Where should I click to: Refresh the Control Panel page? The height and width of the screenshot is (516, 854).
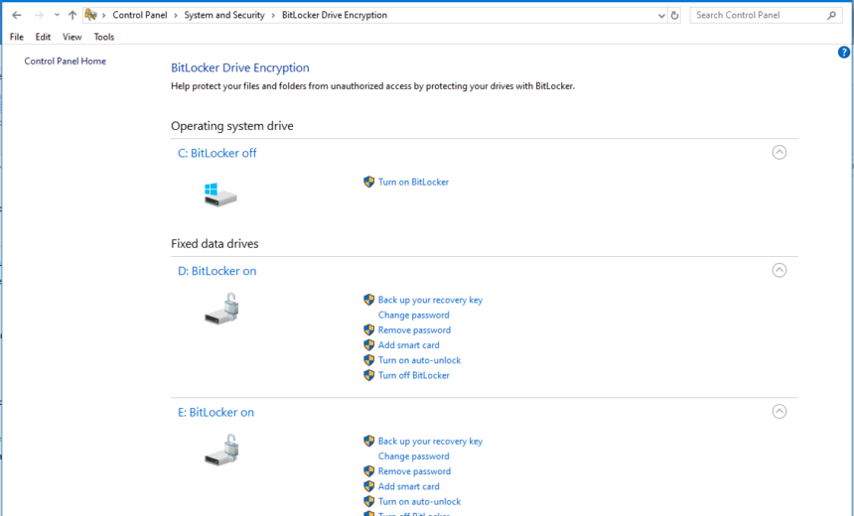(675, 15)
